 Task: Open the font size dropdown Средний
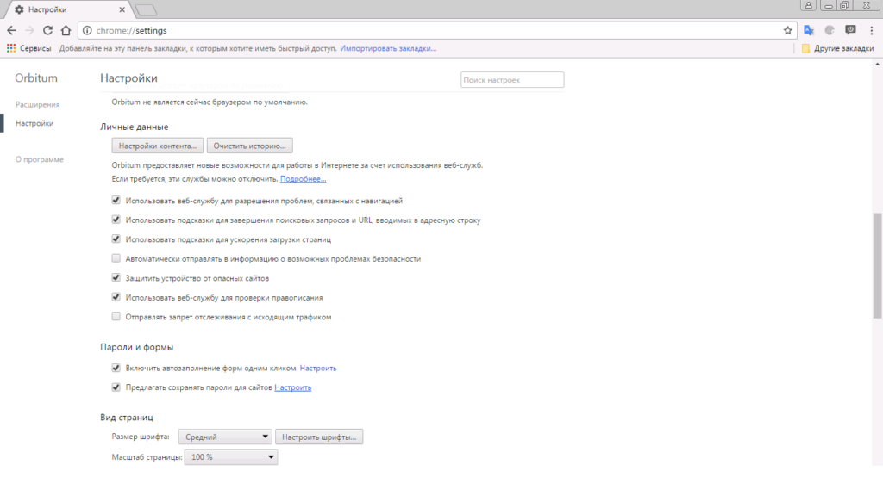point(225,437)
